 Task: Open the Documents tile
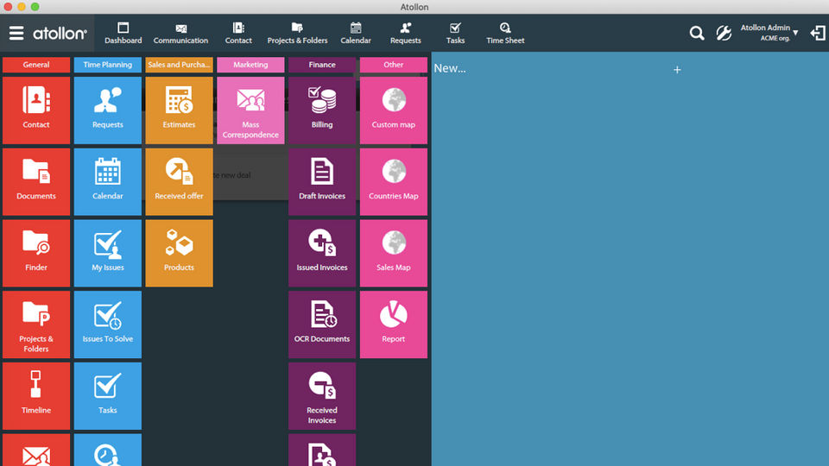pos(36,181)
